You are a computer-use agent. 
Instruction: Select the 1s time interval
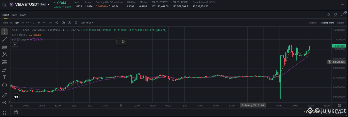(11, 23)
